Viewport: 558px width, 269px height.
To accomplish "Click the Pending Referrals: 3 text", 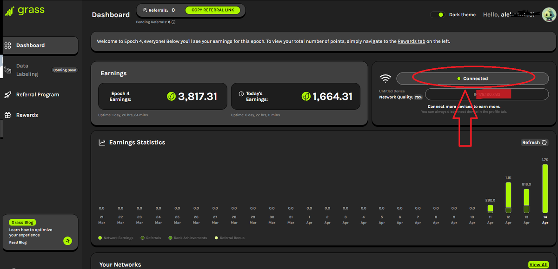I will pyautogui.click(x=153, y=22).
